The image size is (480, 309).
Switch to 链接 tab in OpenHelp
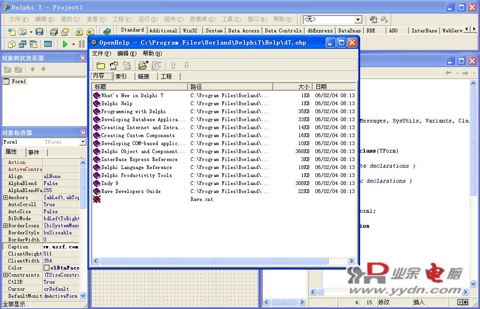point(146,76)
